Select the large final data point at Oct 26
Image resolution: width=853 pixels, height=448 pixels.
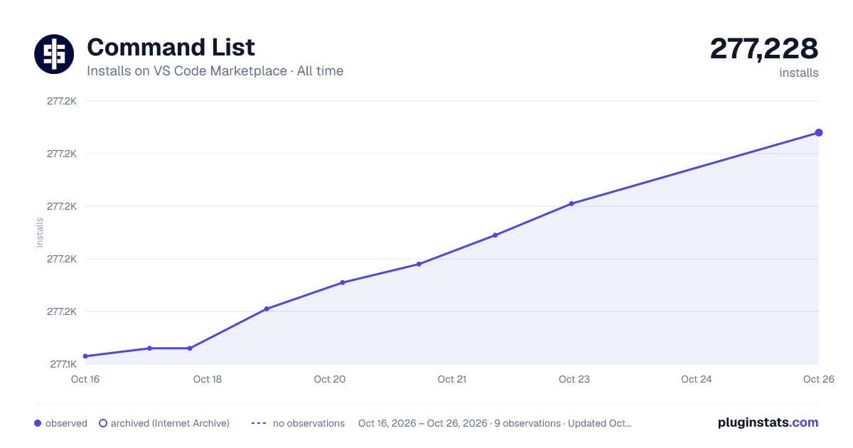(x=819, y=132)
